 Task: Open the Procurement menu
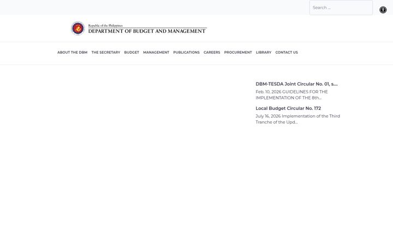(x=238, y=52)
